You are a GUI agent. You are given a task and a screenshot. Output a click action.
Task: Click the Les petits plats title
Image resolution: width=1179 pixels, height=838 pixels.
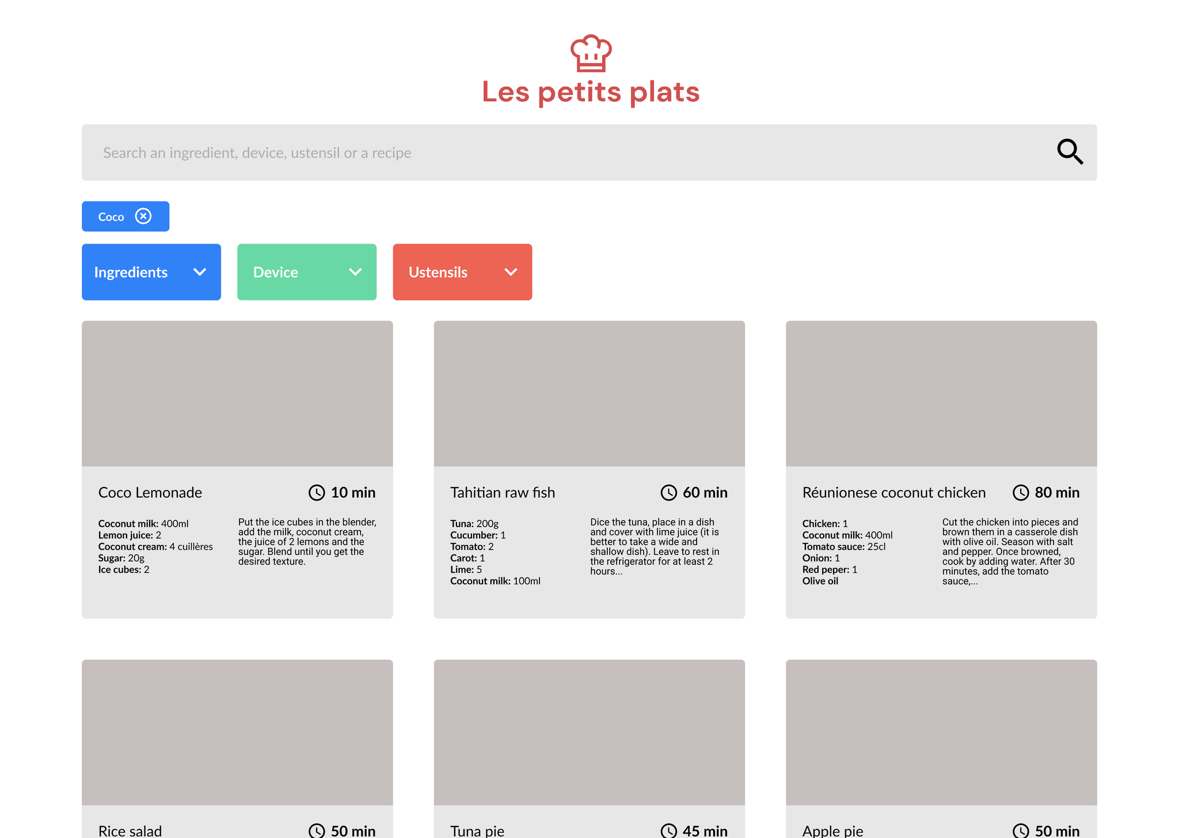[591, 92]
